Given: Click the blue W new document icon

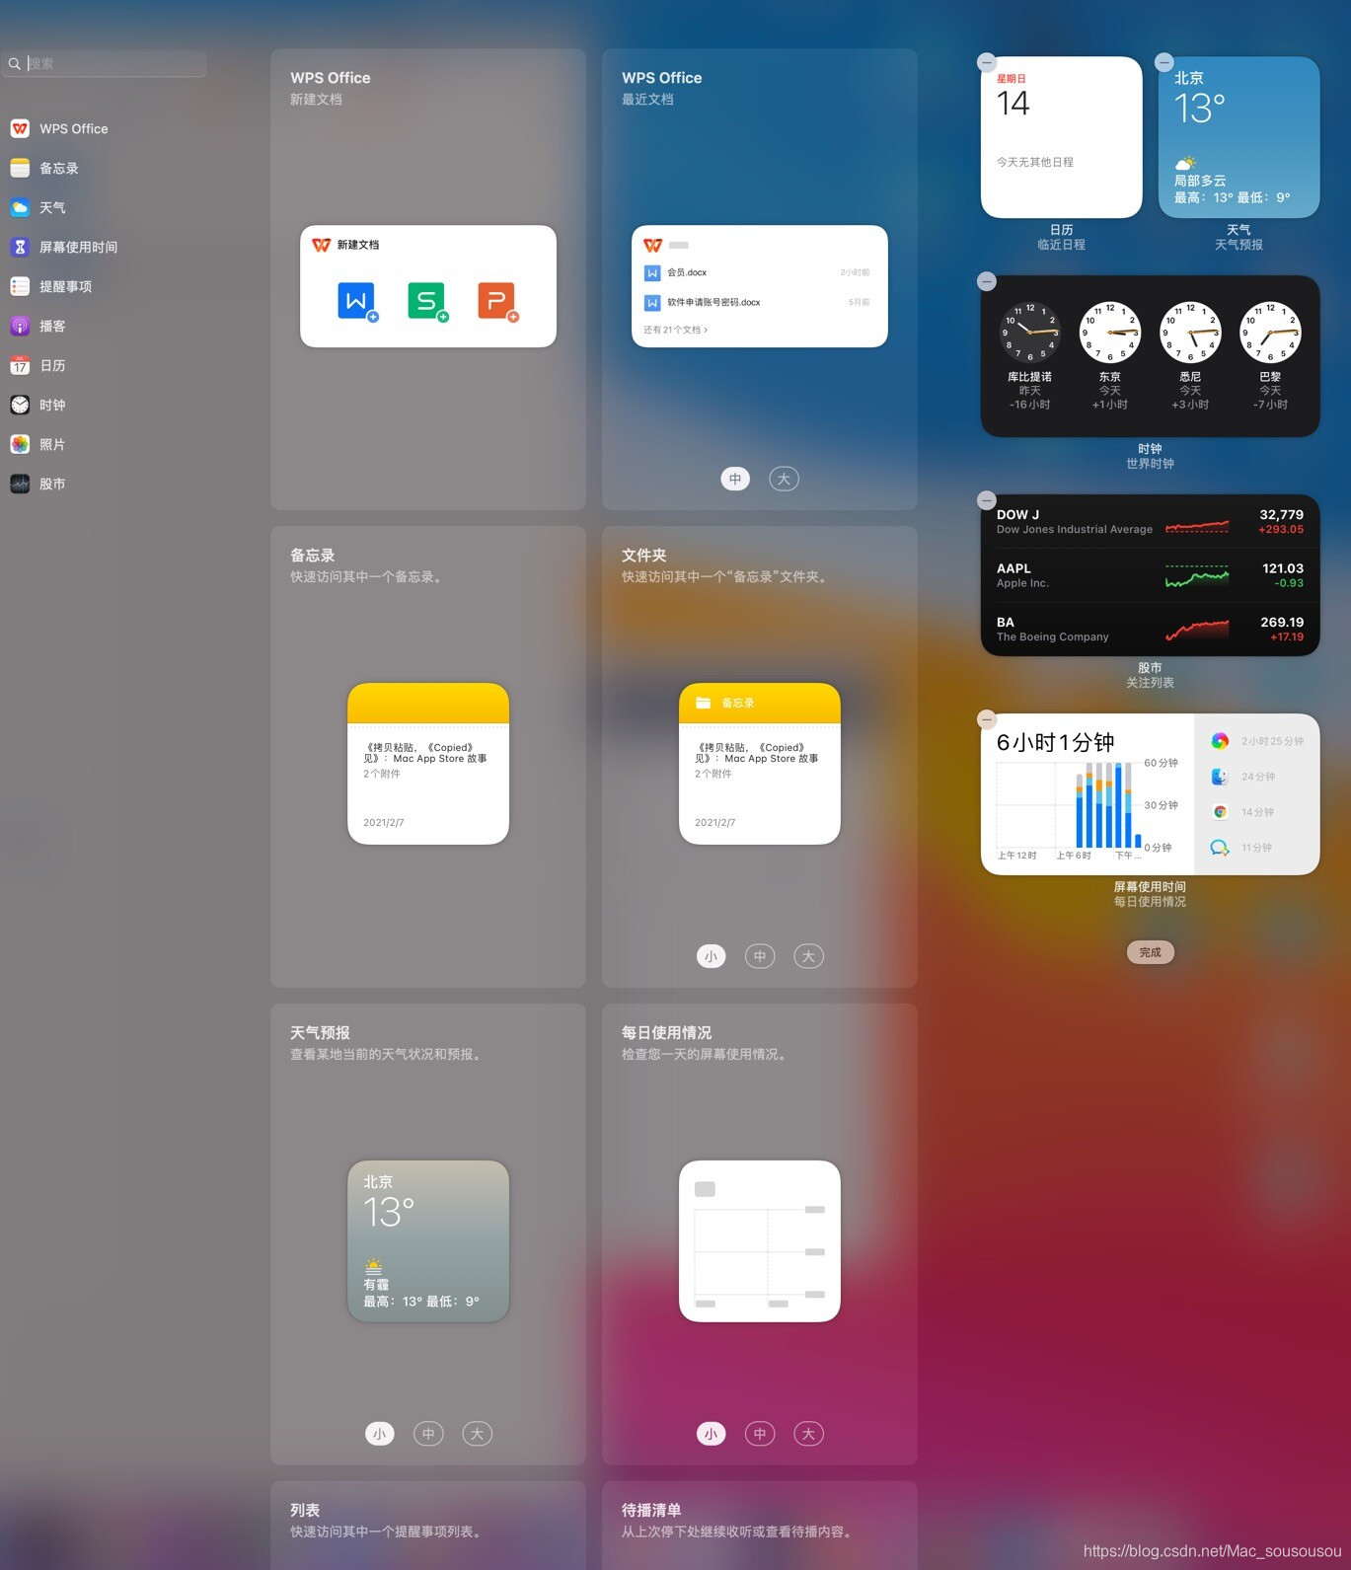Looking at the screenshot, I should point(357,301).
